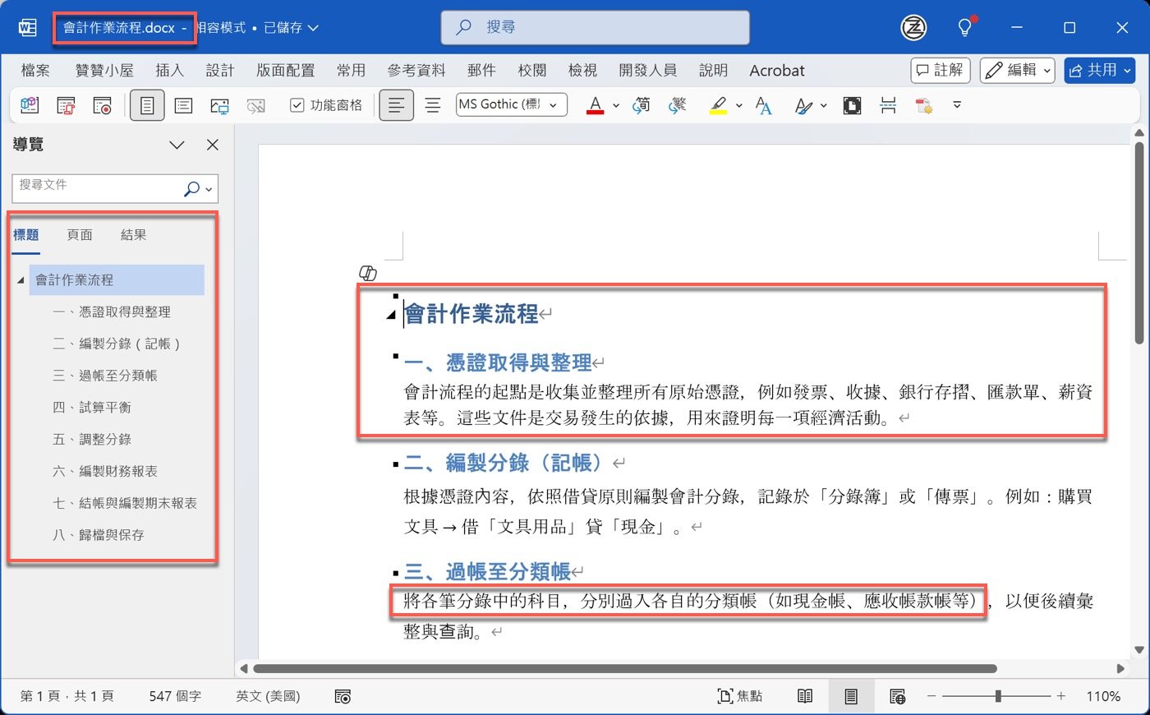The height and width of the screenshot is (715, 1150).
Task: Click the 註解 comments button
Action: click(940, 70)
